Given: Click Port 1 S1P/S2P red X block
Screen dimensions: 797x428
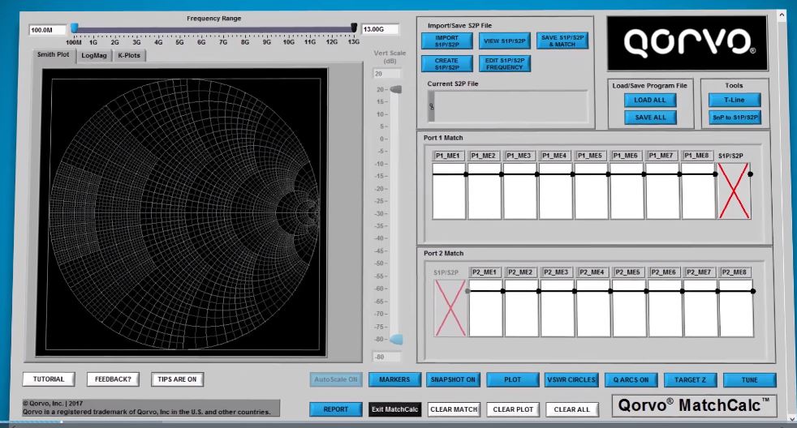Looking at the screenshot, I should pyautogui.click(x=734, y=191).
